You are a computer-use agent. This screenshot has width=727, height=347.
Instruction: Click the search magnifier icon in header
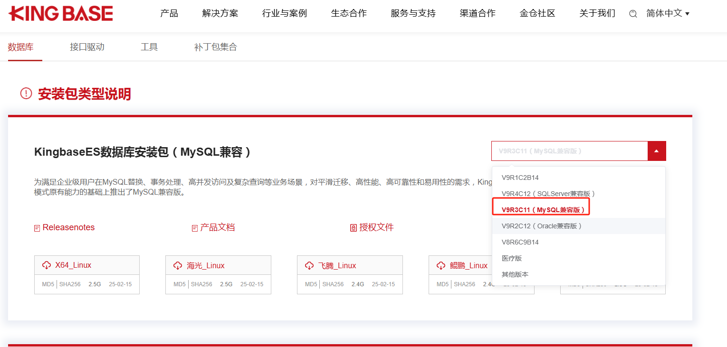click(633, 14)
